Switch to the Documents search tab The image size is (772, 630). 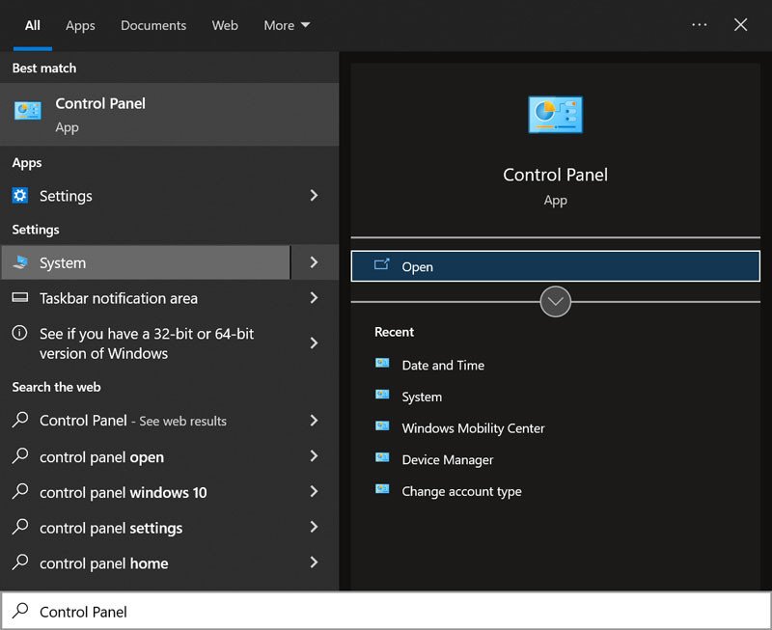point(153,25)
